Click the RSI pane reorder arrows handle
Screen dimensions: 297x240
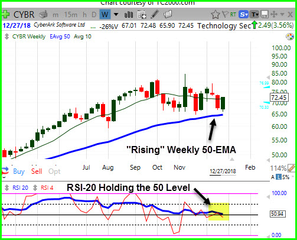tap(6, 187)
